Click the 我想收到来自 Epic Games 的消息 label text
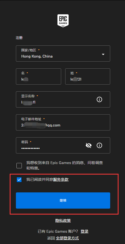This screenshot has height=244, width=125. [65, 166]
